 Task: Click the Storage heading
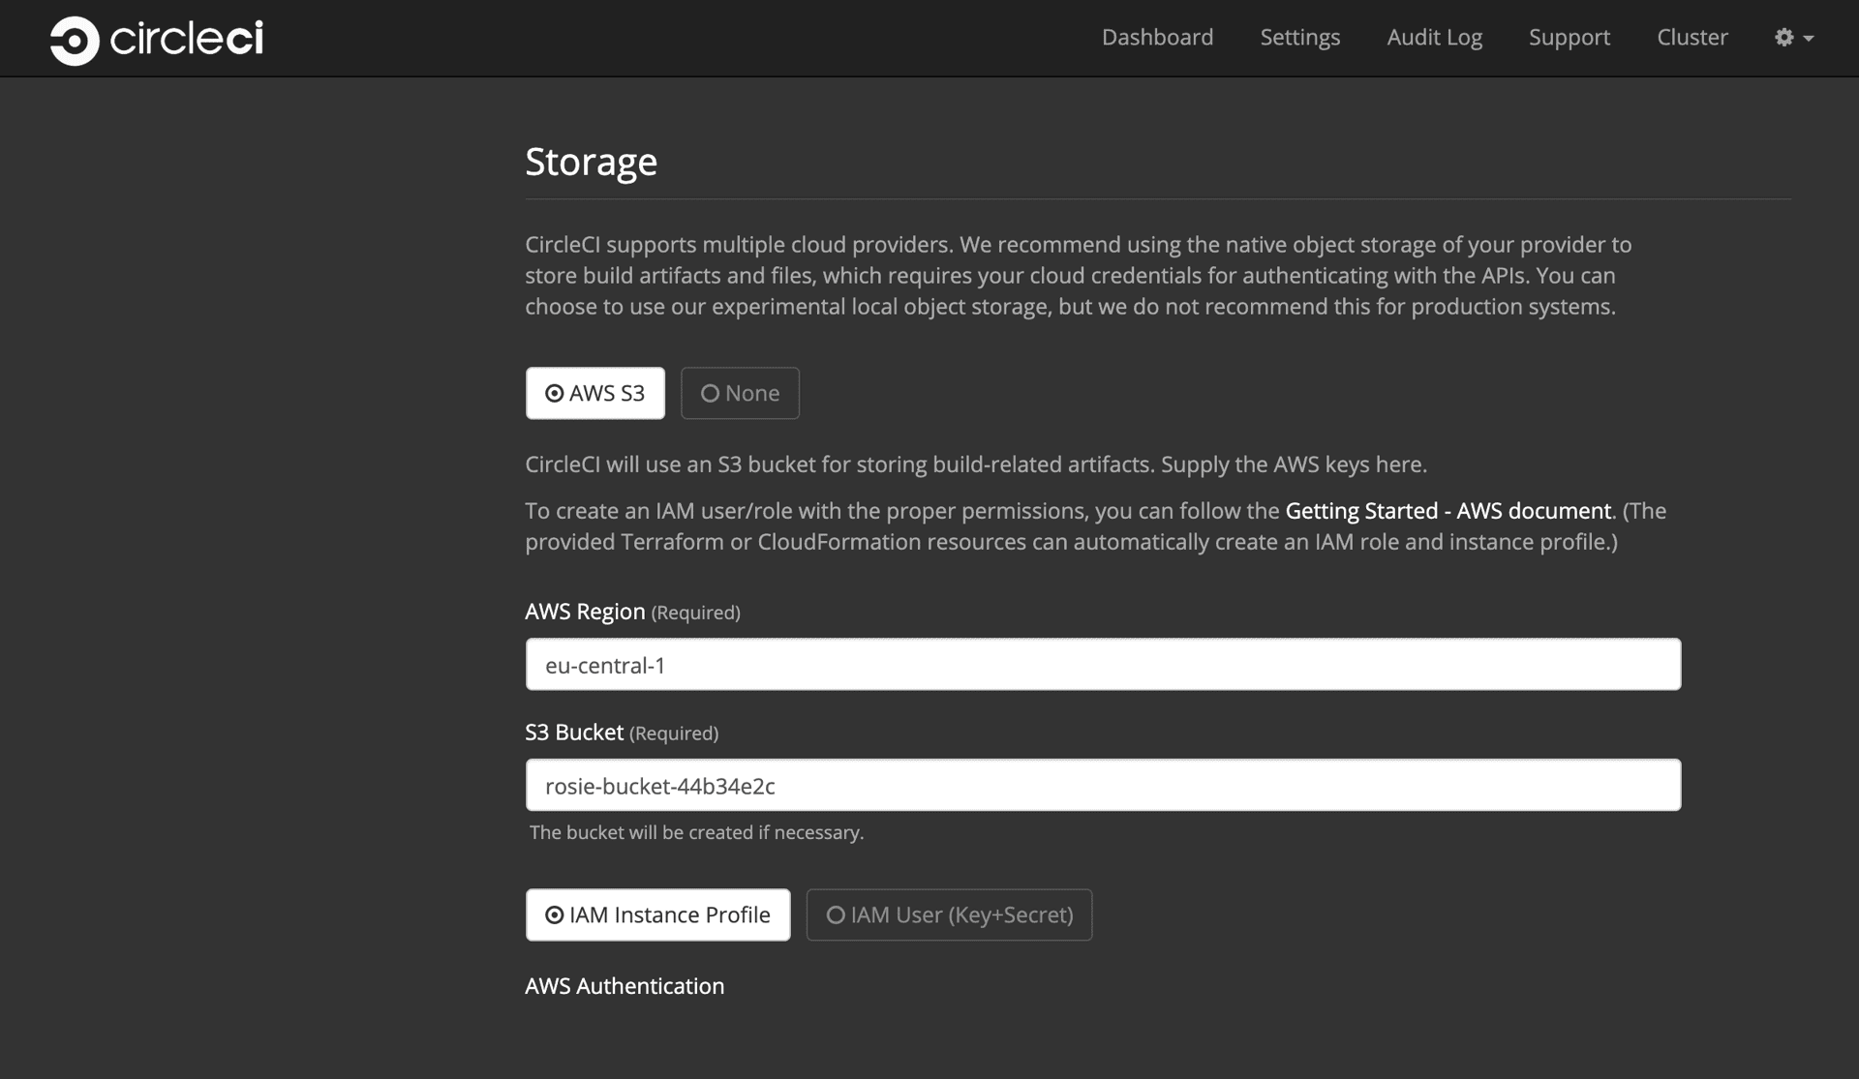[x=591, y=162]
